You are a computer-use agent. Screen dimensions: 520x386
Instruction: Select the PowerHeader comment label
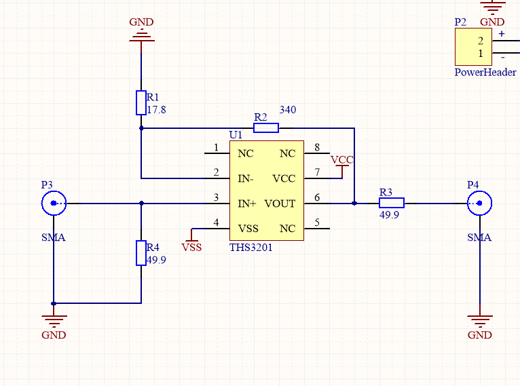click(485, 72)
